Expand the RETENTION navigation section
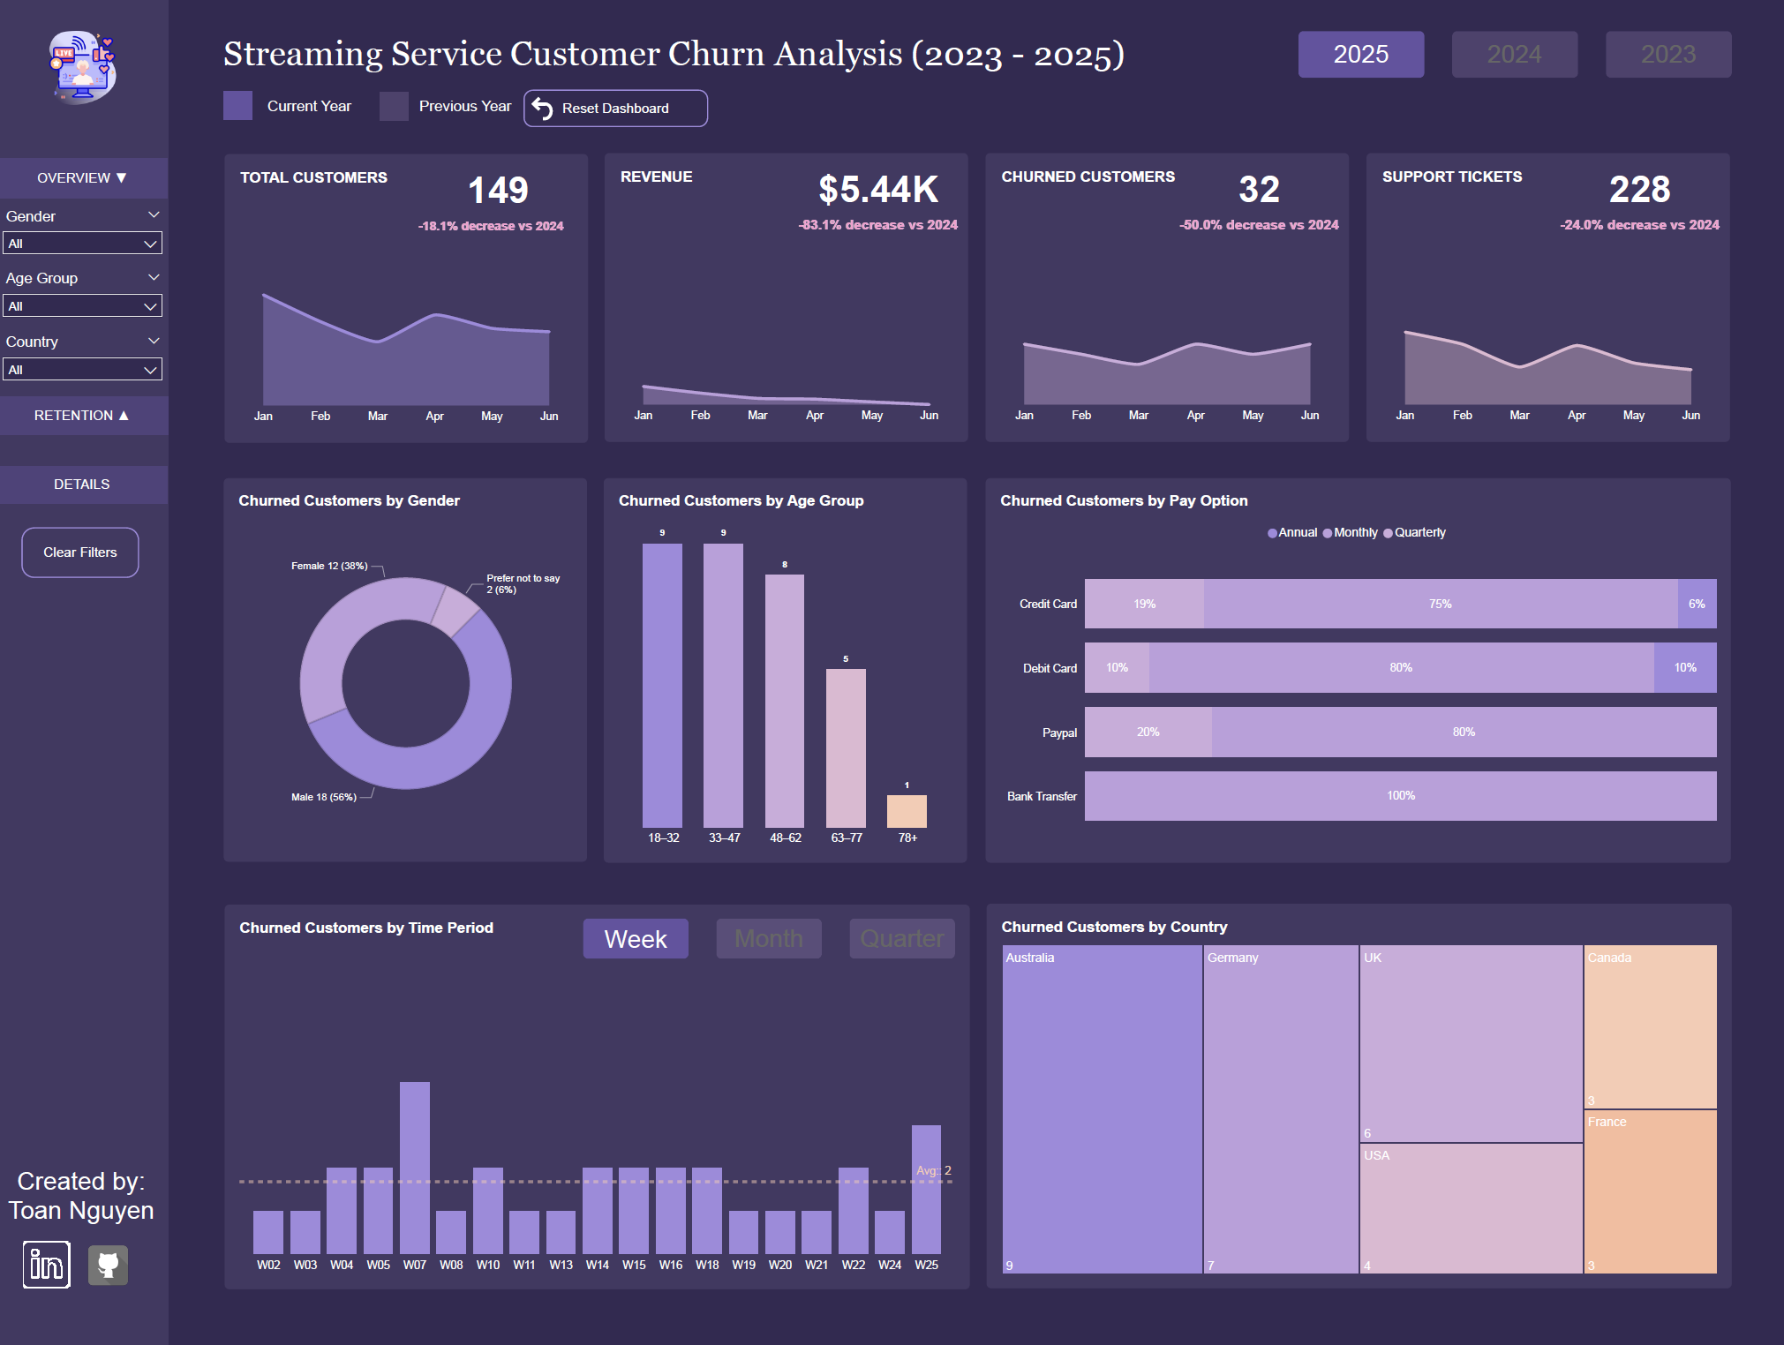This screenshot has width=1784, height=1345. [x=82, y=416]
